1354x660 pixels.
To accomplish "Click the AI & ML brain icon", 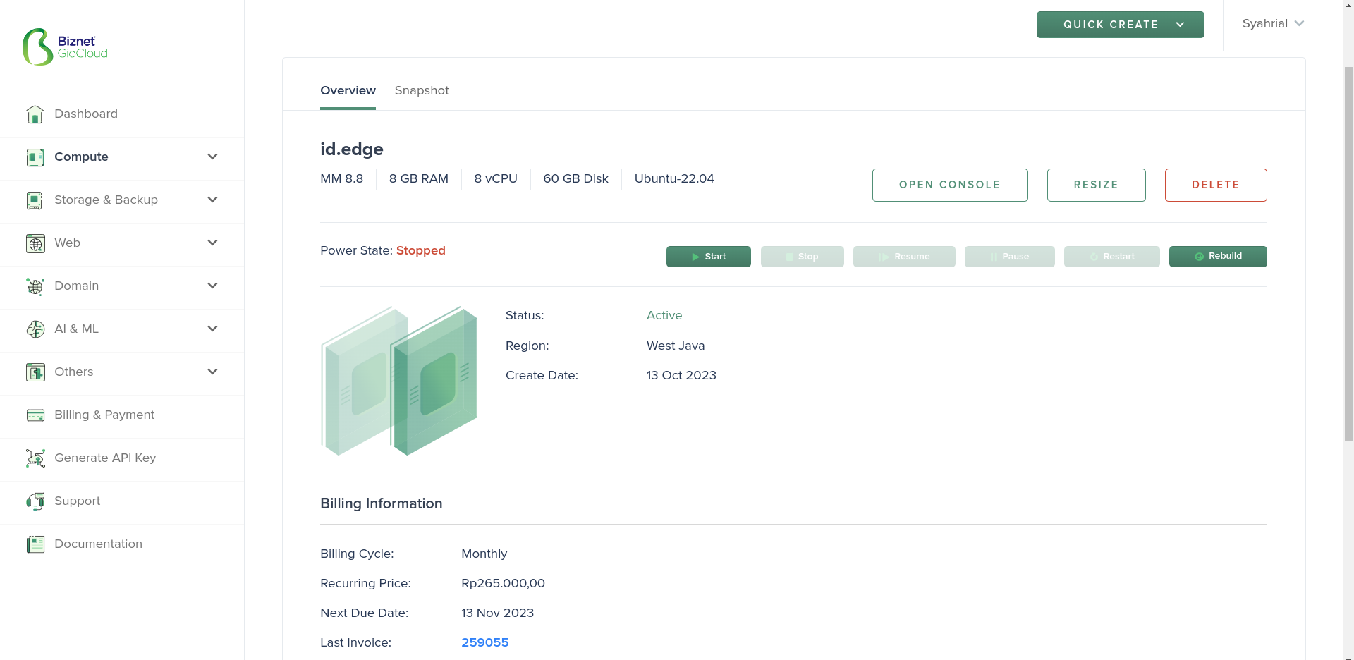I will tap(35, 329).
